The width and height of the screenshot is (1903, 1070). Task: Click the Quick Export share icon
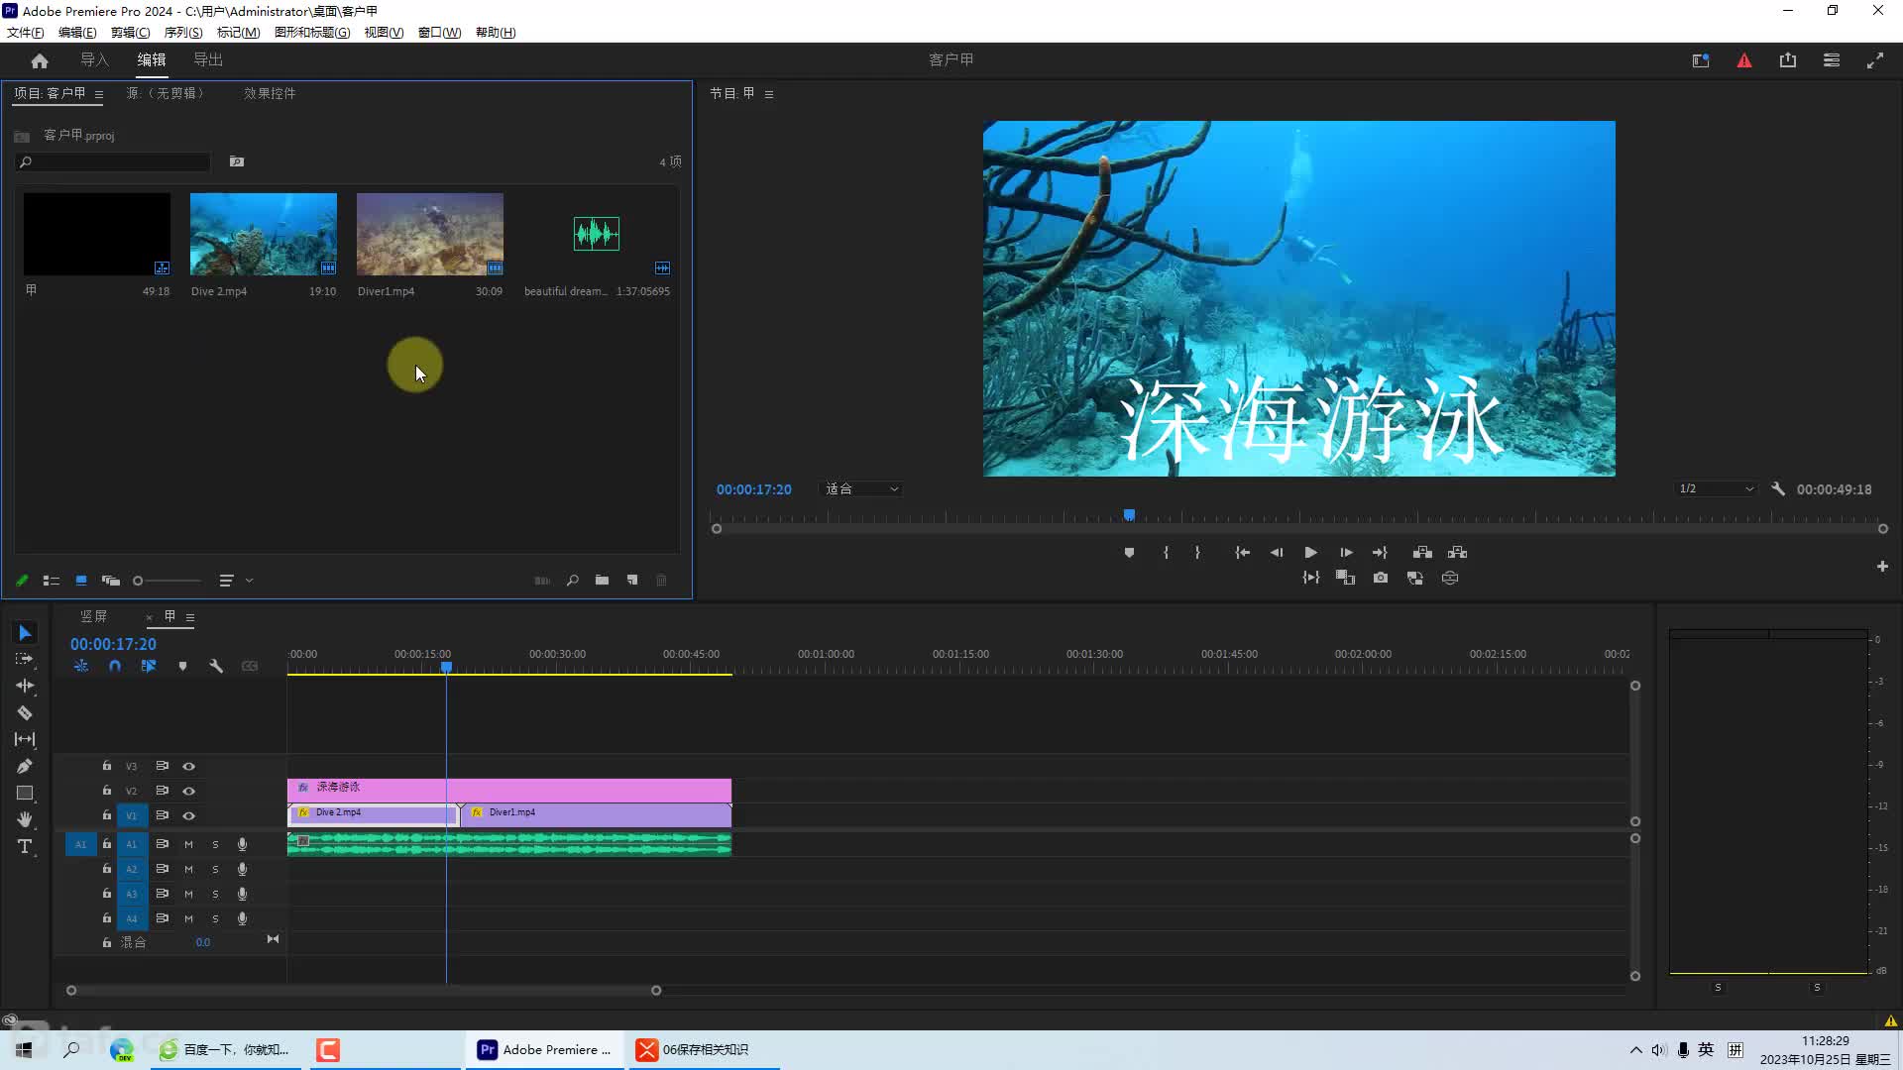[1788, 60]
